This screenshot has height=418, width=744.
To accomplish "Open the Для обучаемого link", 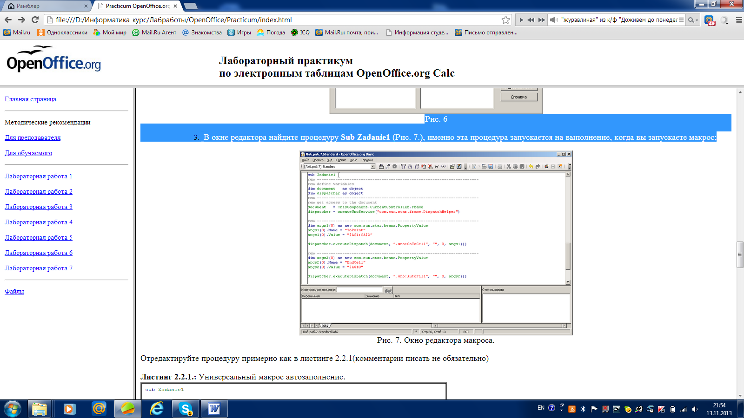I will click(x=28, y=153).
